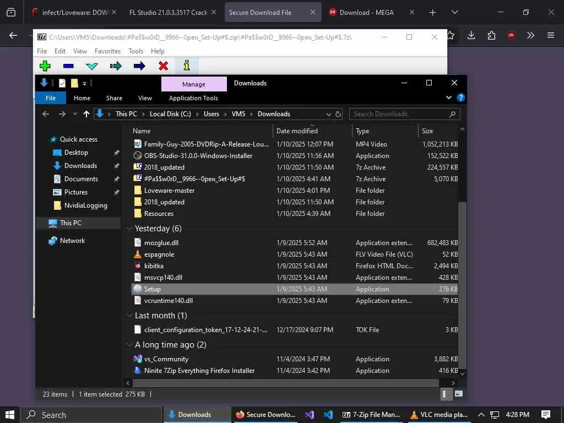Click 7-Zip Copy arrow button
This screenshot has height=423, width=564.
tap(116, 66)
